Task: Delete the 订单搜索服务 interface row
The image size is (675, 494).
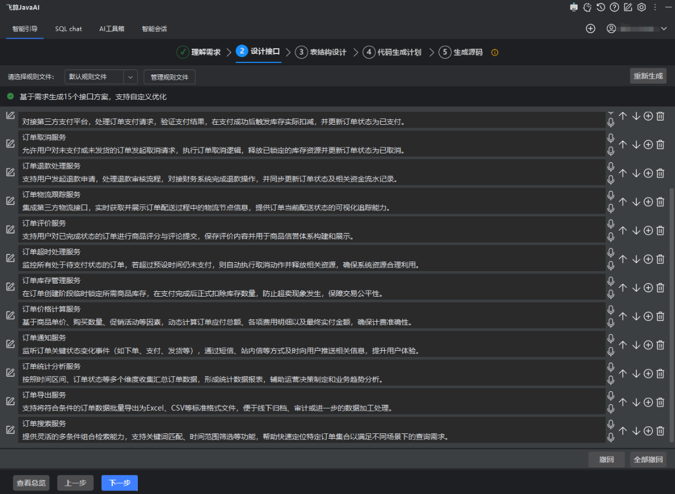Action: [x=660, y=431]
